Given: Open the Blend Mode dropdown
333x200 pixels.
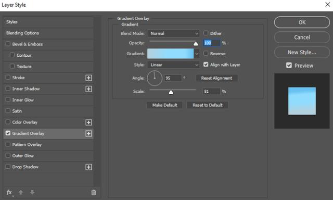Looking at the screenshot, I should tap(173, 33).
